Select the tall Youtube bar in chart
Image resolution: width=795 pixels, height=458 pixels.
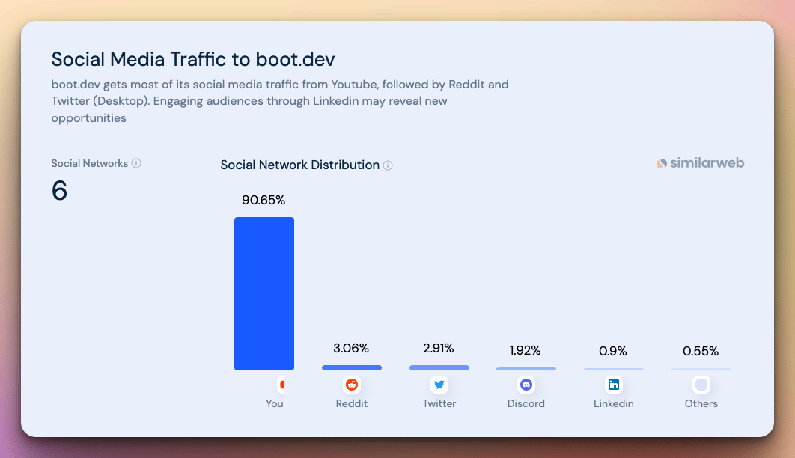pos(264,293)
